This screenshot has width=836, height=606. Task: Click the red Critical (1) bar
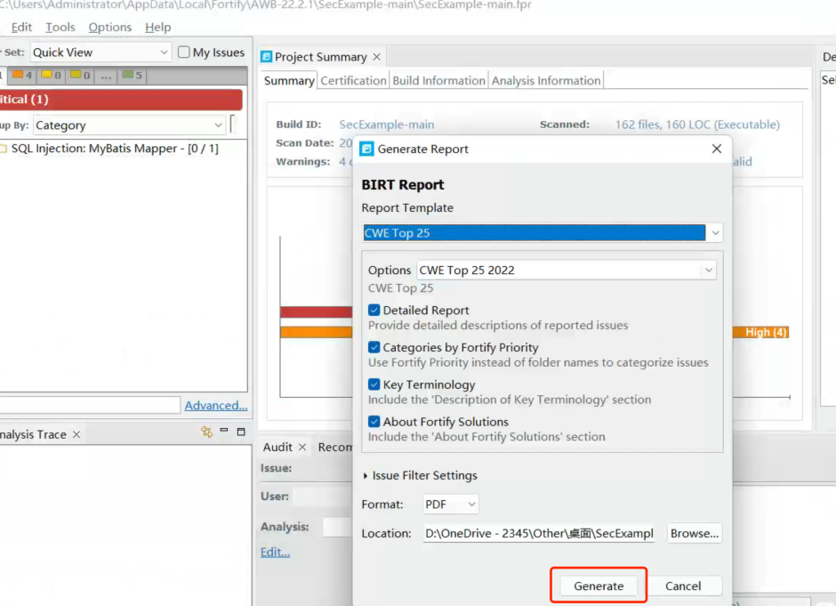[x=120, y=100]
